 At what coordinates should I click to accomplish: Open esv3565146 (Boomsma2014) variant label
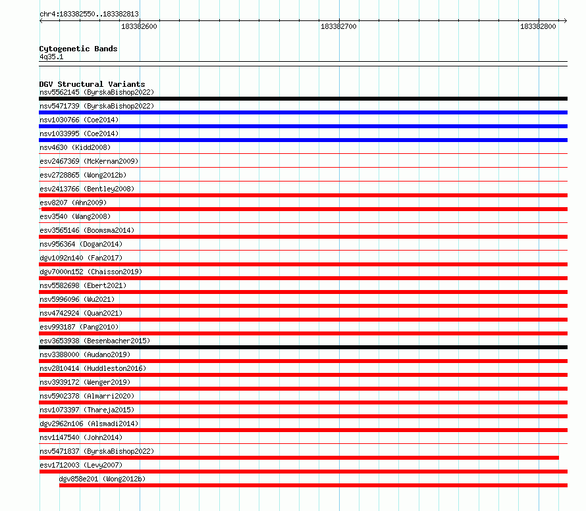coord(87,230)
